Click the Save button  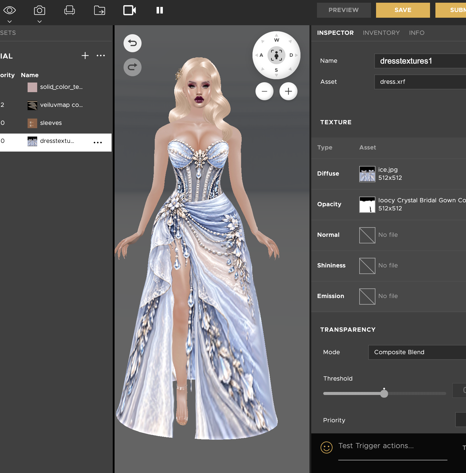tap(403, 10)
